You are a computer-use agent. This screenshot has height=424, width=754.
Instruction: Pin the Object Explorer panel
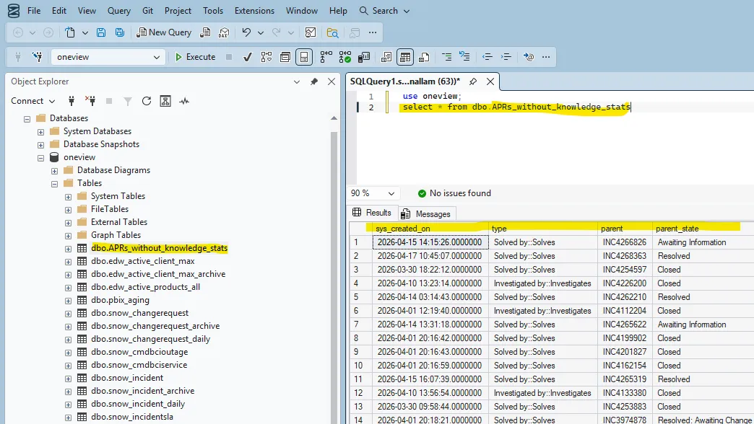click(x=314, y=81)
